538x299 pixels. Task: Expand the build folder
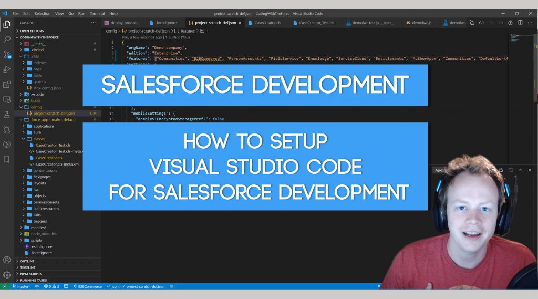(35, 100)
